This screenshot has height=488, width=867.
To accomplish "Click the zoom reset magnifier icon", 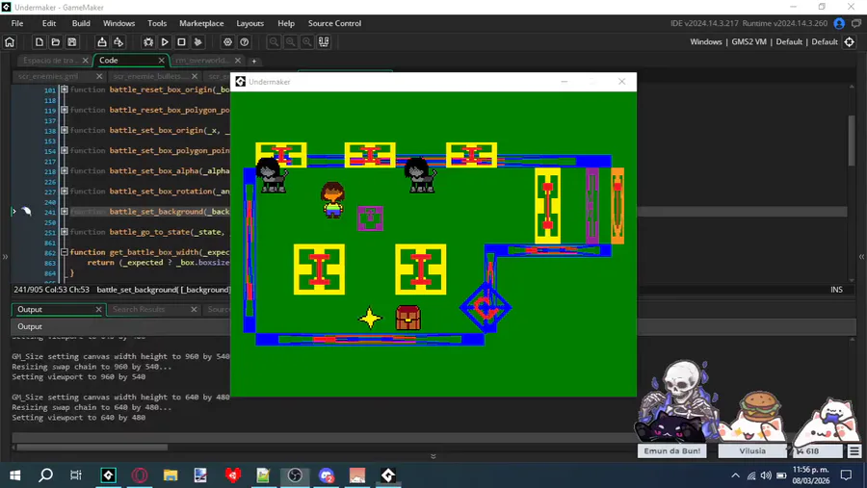I will (x=290, y=42).
